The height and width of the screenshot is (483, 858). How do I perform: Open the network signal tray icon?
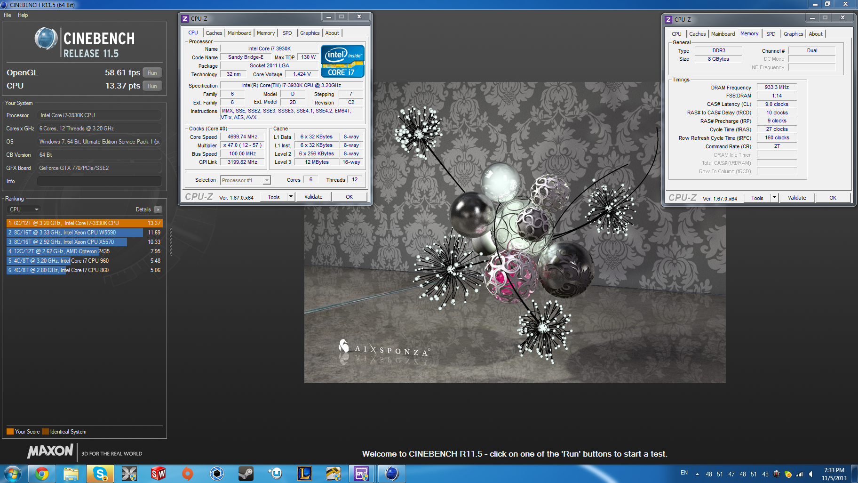pyautogui.click(x=799, y=474)
